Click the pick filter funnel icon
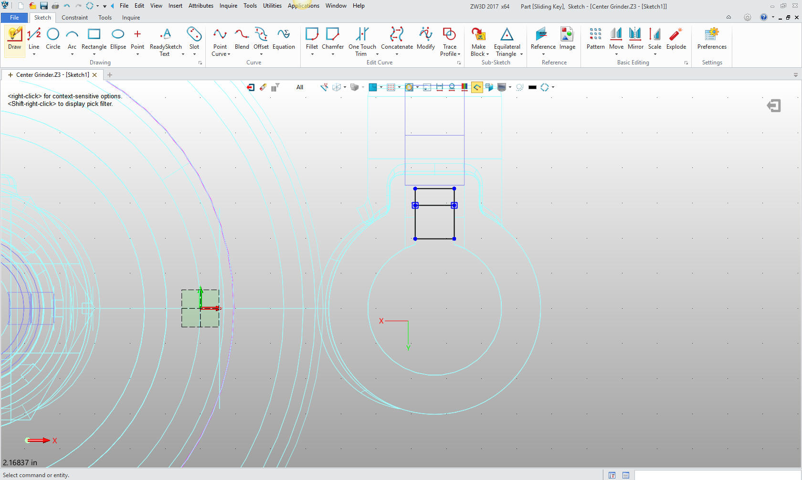This screenshot has height=480, width=802. [x=275, y=87]
